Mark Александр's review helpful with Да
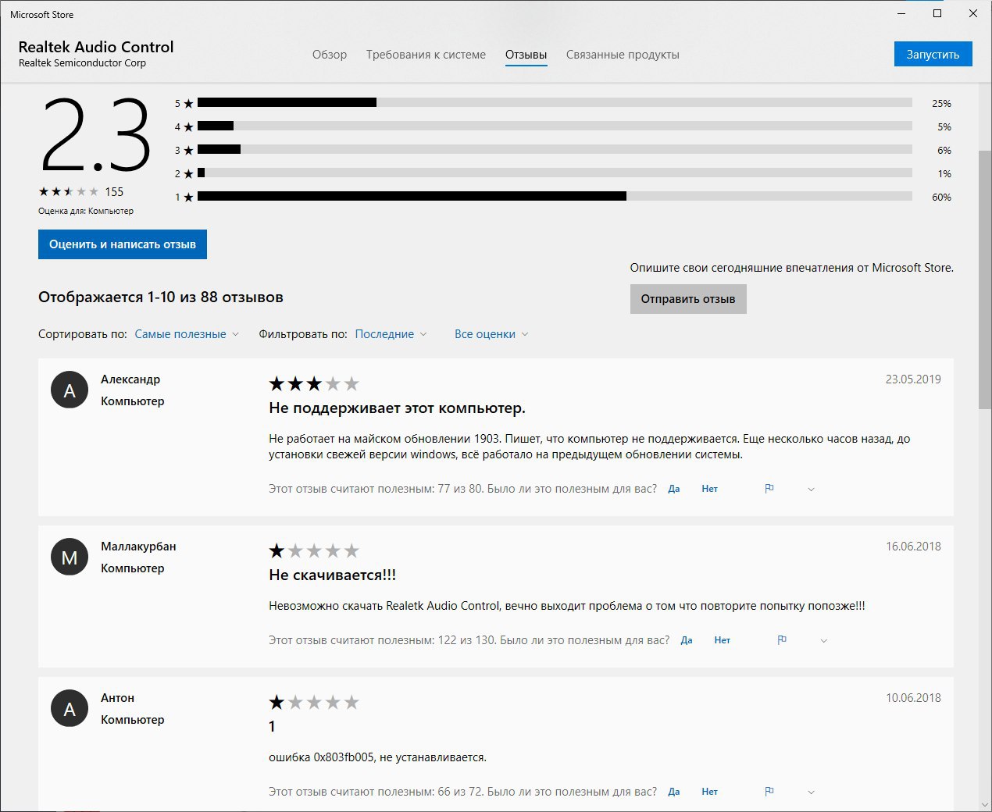The width and height of the screenshot is (992, 812). click(674, 489)
